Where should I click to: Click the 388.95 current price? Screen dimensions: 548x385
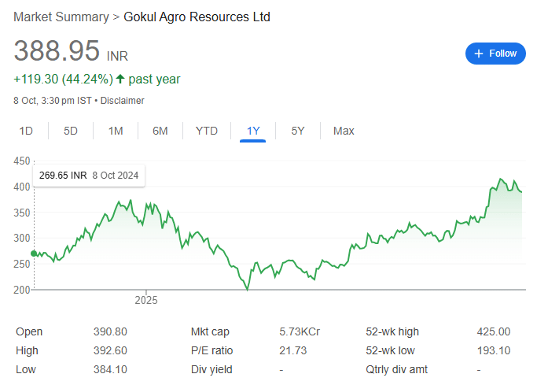pos(57,51)
